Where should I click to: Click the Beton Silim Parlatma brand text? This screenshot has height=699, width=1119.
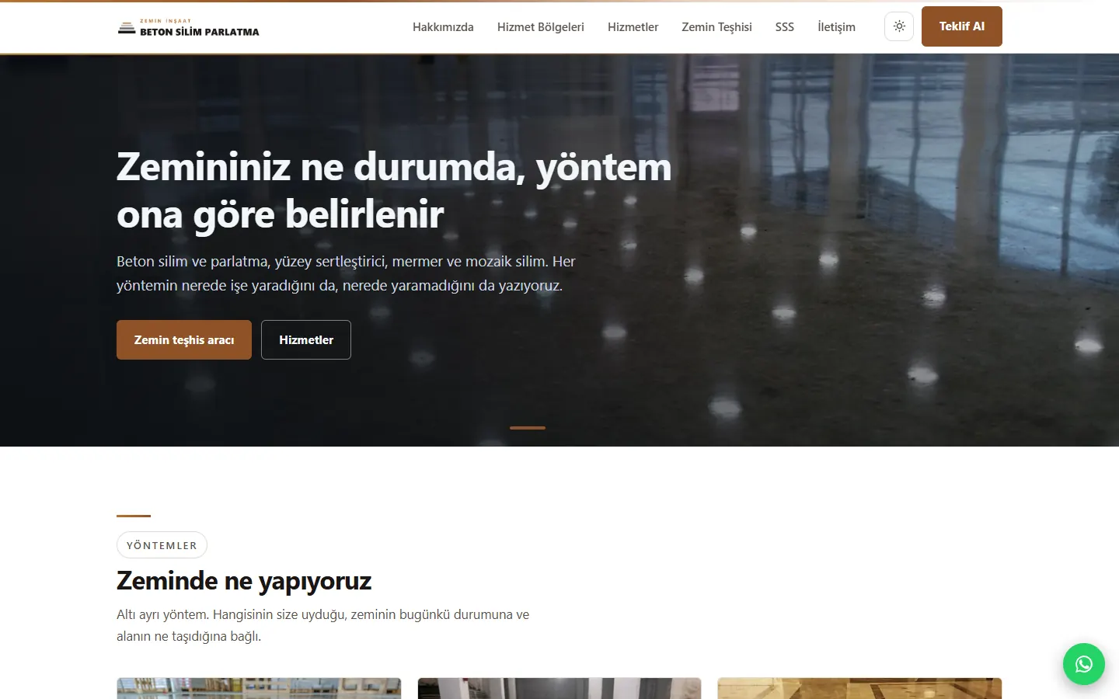click(200, 32)
